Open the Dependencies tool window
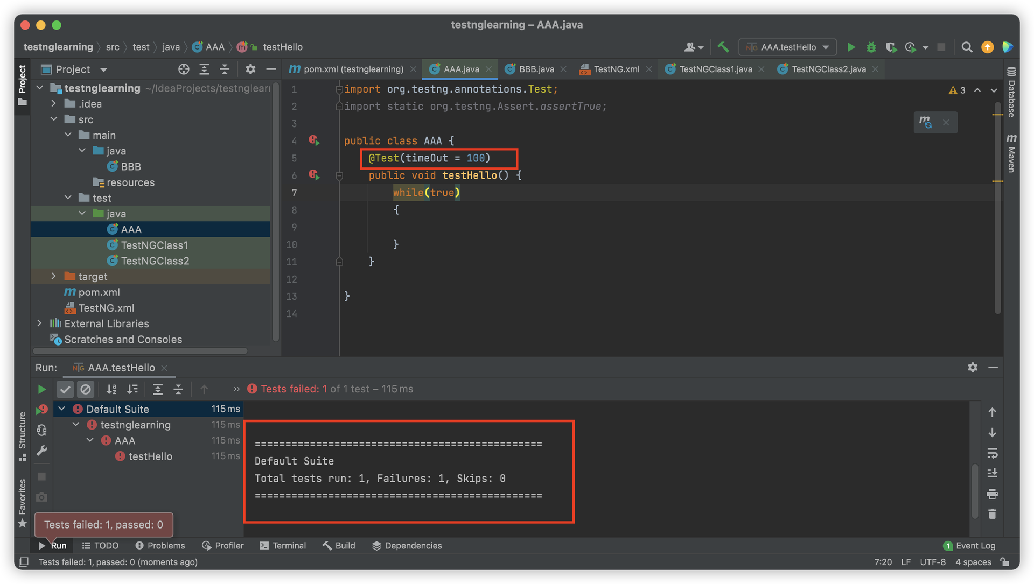1034x584 pixels. pyautogui.click(x=407, y=546)
